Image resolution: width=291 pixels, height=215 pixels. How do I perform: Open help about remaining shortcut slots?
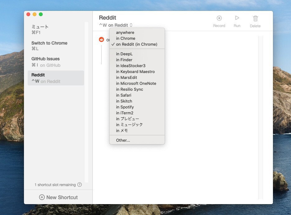pos(80,185)
